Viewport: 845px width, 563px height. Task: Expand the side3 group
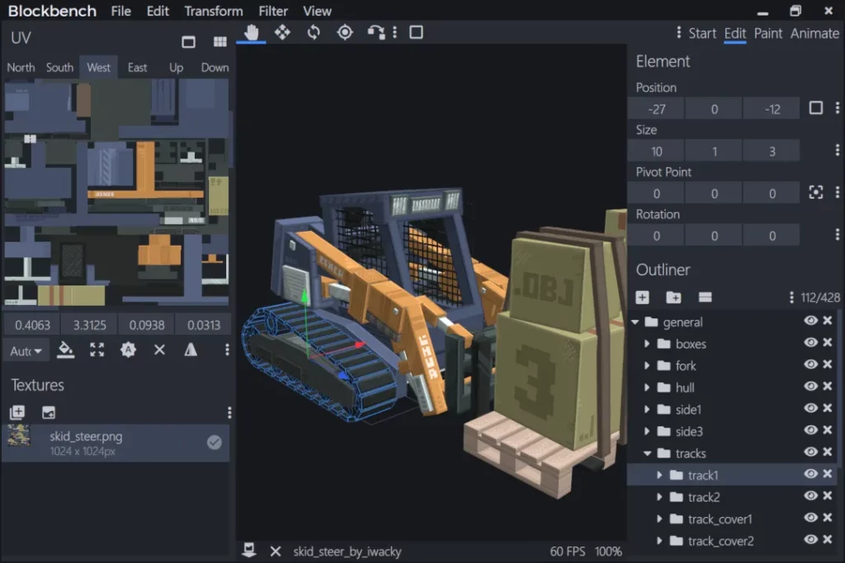[647, 432]
